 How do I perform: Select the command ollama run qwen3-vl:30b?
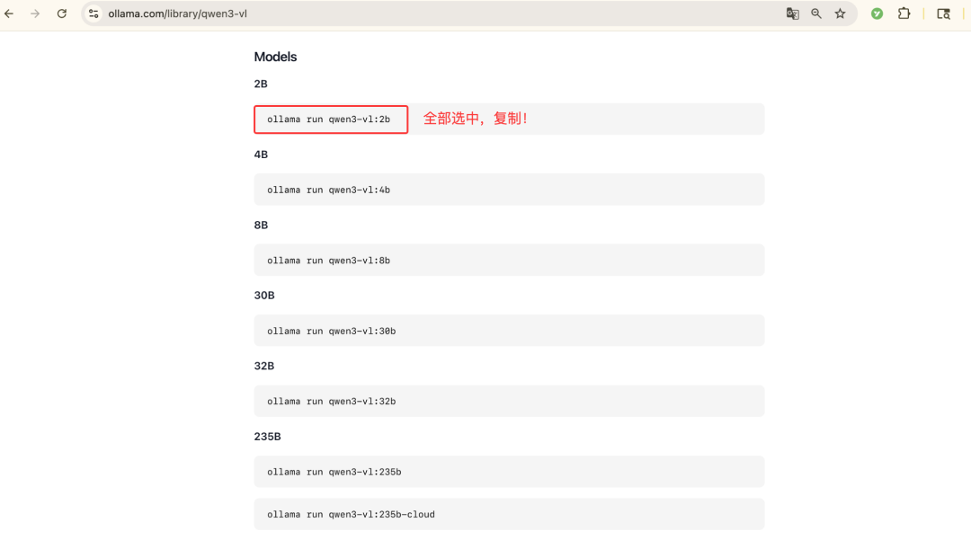tap(331, 332)
